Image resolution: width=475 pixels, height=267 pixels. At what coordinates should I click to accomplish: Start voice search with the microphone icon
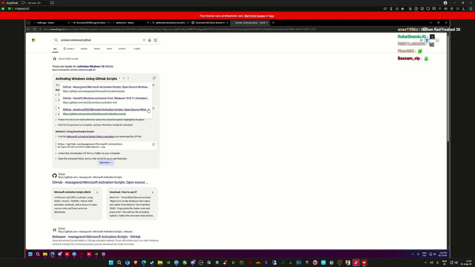coord(150,40)
